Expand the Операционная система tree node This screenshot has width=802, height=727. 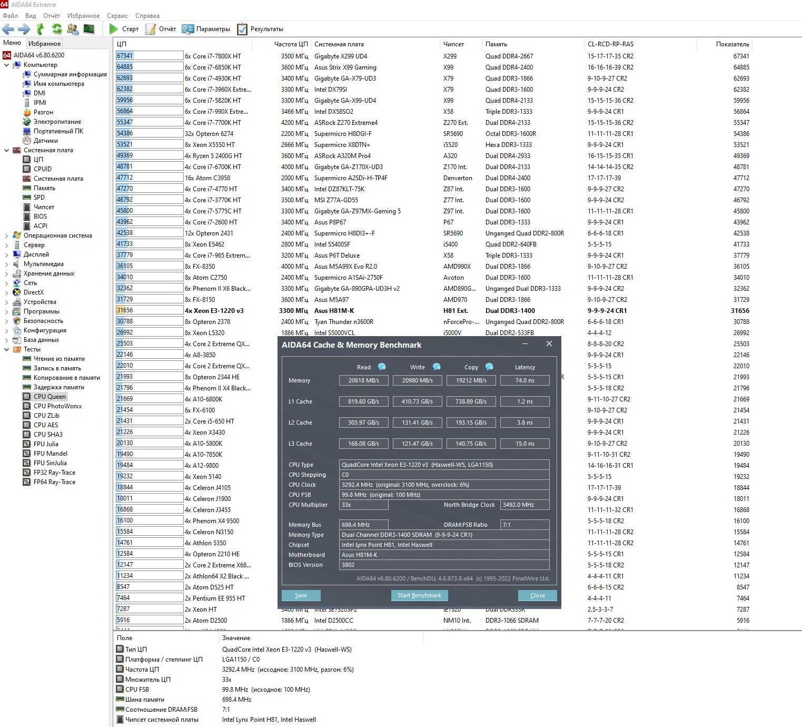point(6,235)
